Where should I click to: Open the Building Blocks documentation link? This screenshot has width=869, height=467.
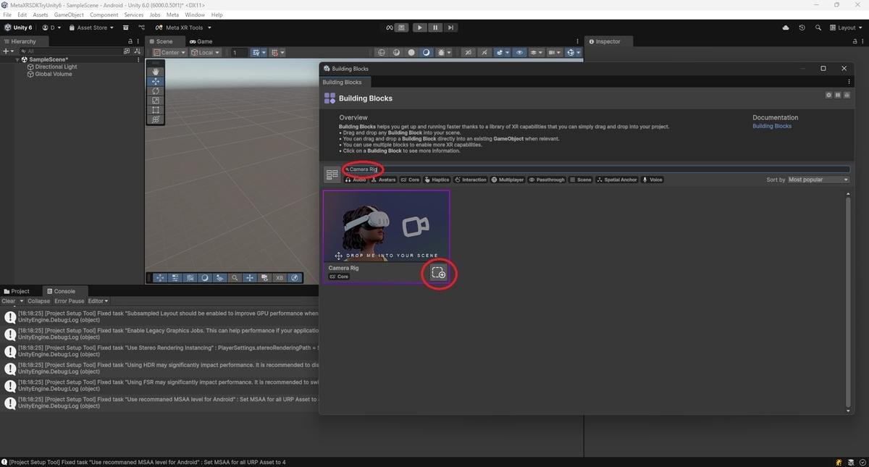point(772,126)
